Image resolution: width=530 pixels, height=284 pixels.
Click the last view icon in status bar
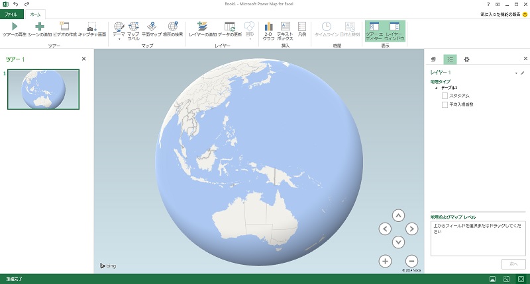[x=521, y=279]
